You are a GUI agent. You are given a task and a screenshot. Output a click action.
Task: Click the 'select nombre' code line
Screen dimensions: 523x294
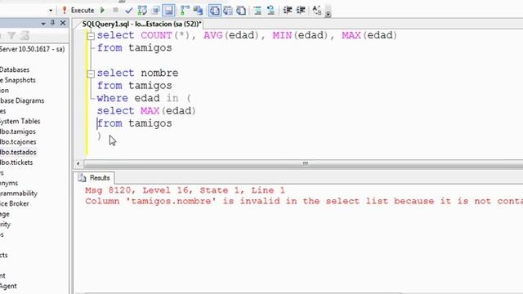point(138,73)
